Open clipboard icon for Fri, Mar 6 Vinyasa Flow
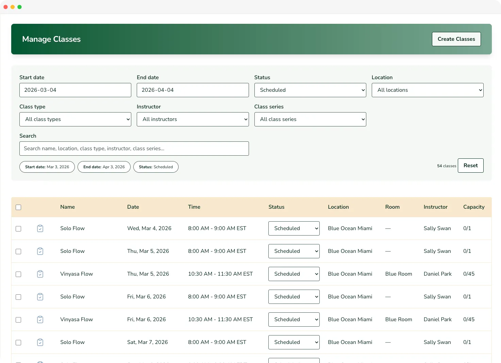The width and height of the screenshot is (501, 363). [40, 319]
